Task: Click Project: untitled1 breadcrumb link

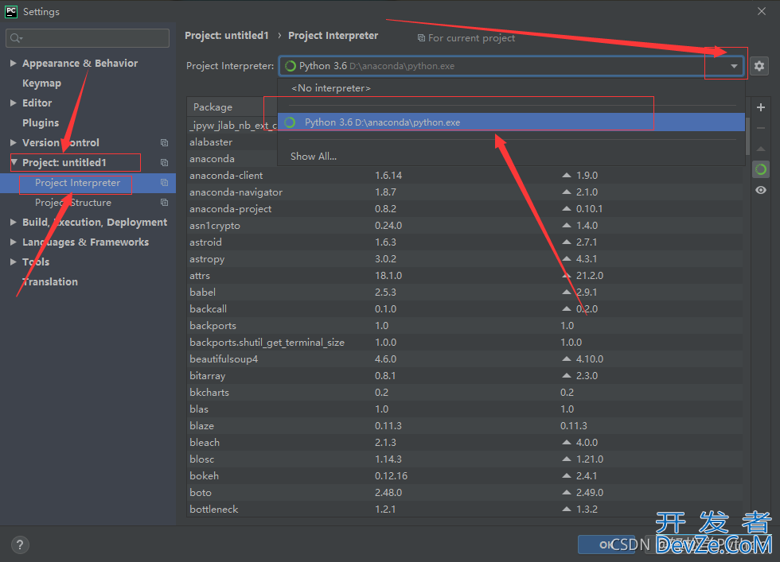Action: pyautogui.click(x=226, y=35)
